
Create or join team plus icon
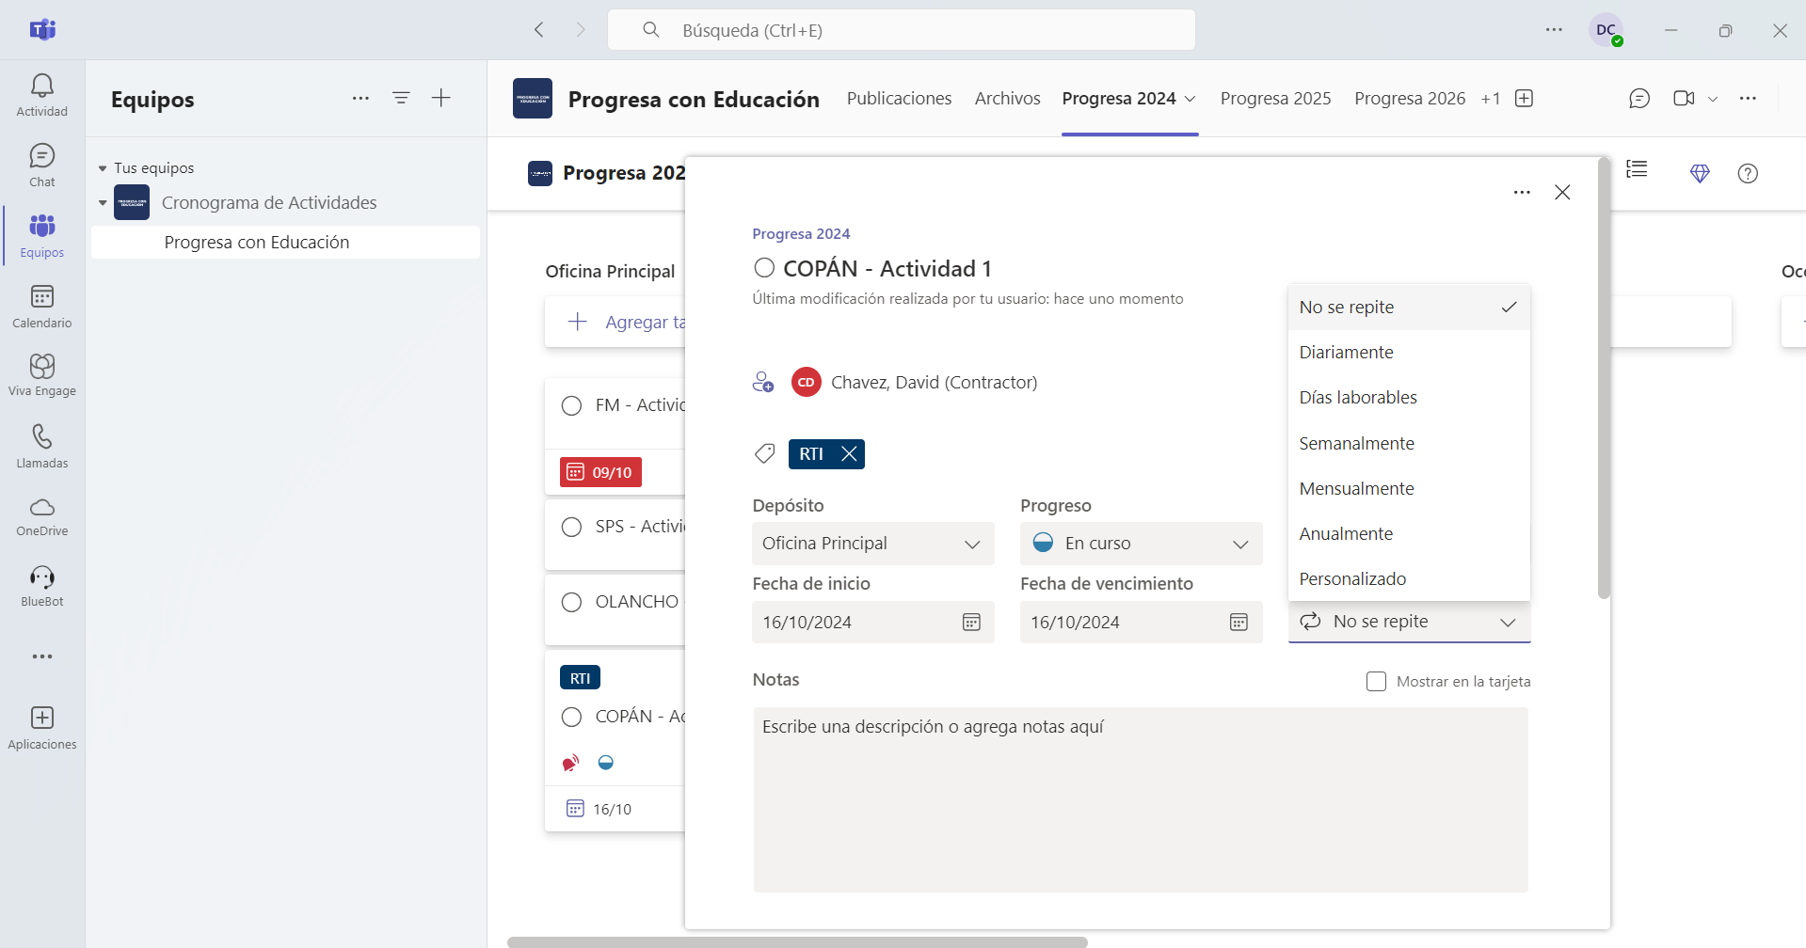pyautogui.click(x=441, y=98)
